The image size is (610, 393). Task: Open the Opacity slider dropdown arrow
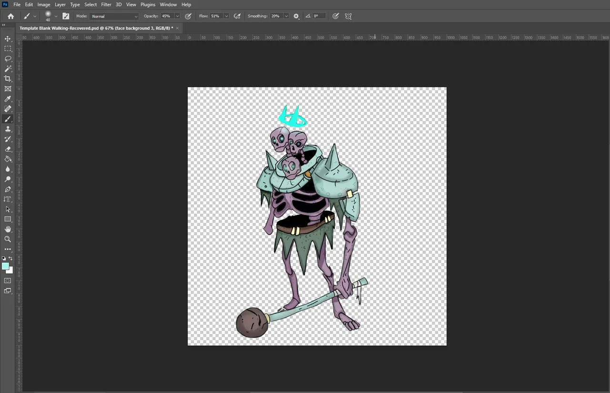tap(177, 16)
